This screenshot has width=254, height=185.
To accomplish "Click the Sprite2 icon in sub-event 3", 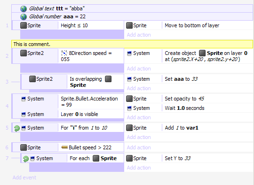I will pos(32,79).
